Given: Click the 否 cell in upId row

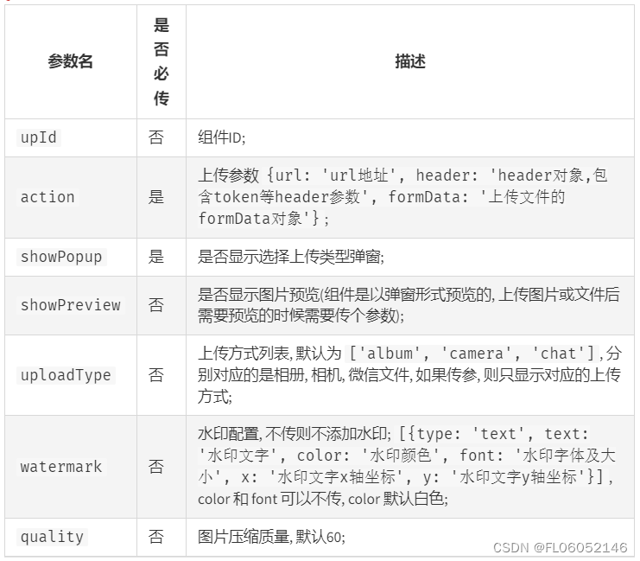Looking at the screenshot, I should (156, 137).
